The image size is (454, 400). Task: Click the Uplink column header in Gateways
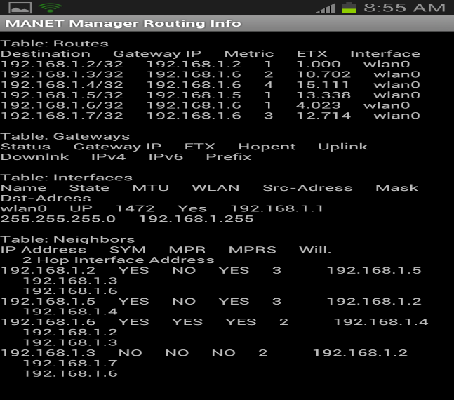pyautogui.click(x=342, y=147)
